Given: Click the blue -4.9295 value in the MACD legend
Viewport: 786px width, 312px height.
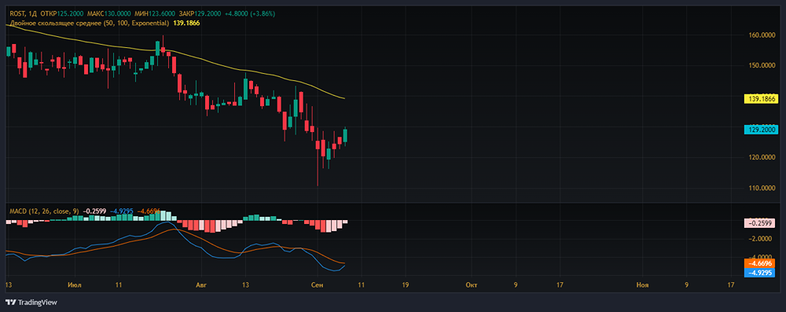Looking at the screenshot, I should coord(121,211).
